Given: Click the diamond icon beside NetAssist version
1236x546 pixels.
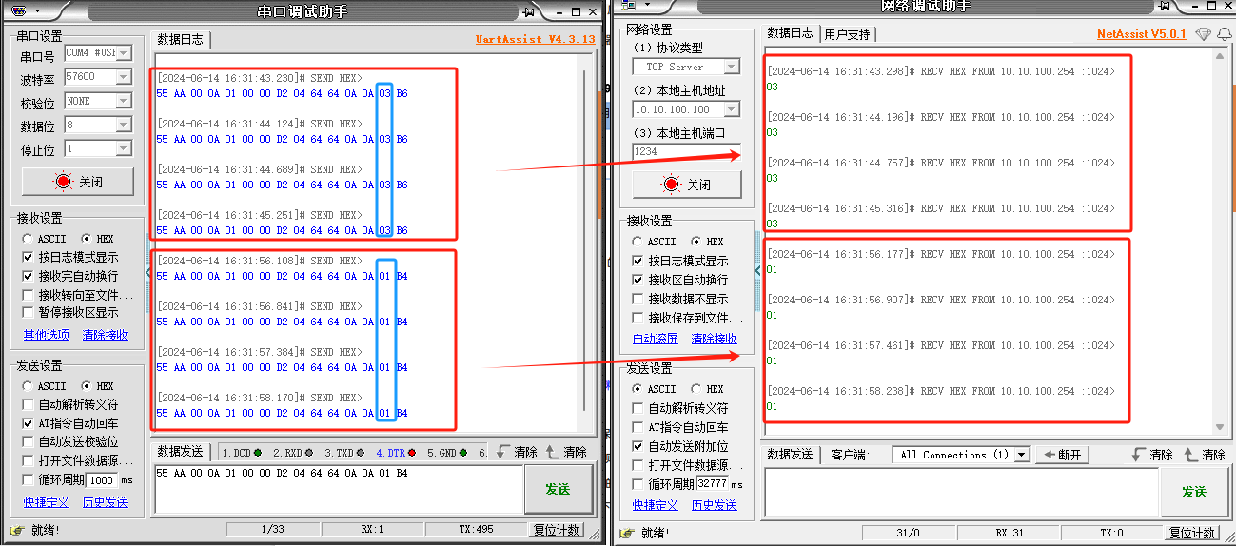Looking at the screenshot, I should pos(1203,34).
